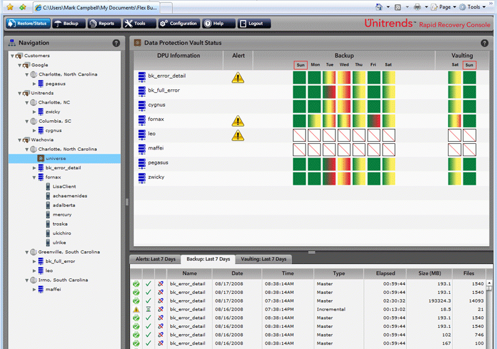Viewport: 497px width, 349px height.
Task: Select the ulrike client in the tree
Action: 59,242
